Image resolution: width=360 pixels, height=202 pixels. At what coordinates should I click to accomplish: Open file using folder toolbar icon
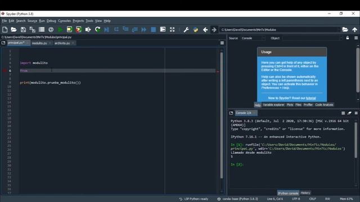(x=13, y=30)
